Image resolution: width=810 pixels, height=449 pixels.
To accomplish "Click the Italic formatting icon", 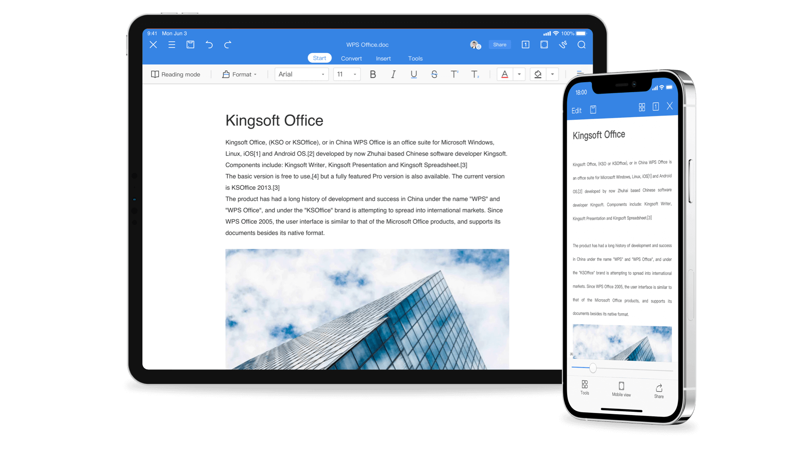I will click(392, 74).
